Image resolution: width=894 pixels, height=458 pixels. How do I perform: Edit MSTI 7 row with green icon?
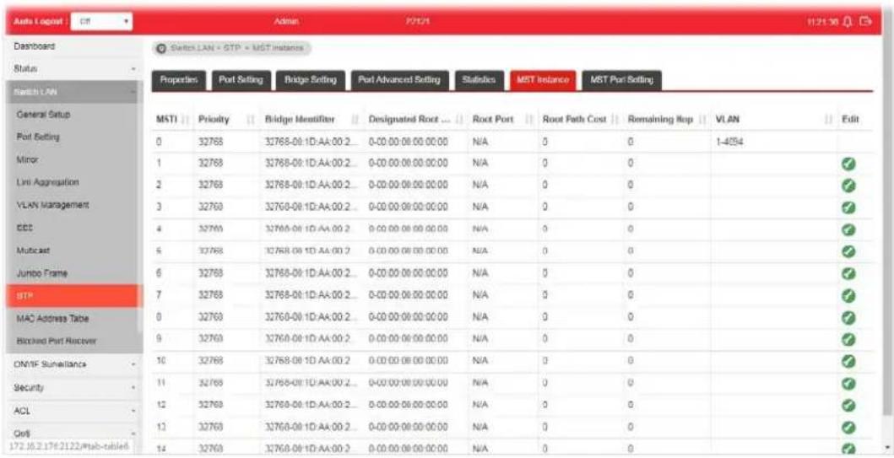click(849, 295)
